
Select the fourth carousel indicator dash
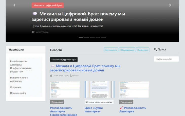[x=98, y=38]
